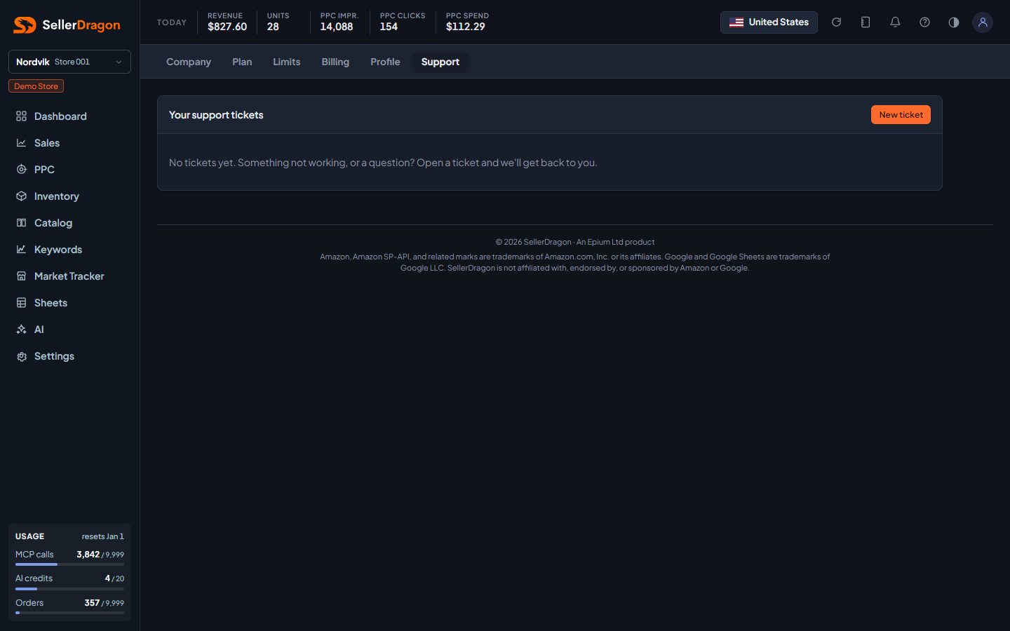Click the PPC Clicks 154 stat
The height and width of the screenshot is (631, 1010).
coord(403,22)
